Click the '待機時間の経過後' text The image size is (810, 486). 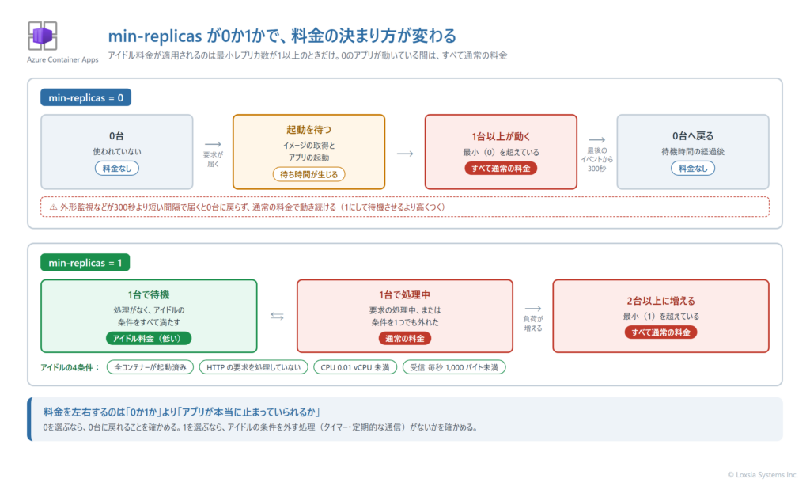693,151
